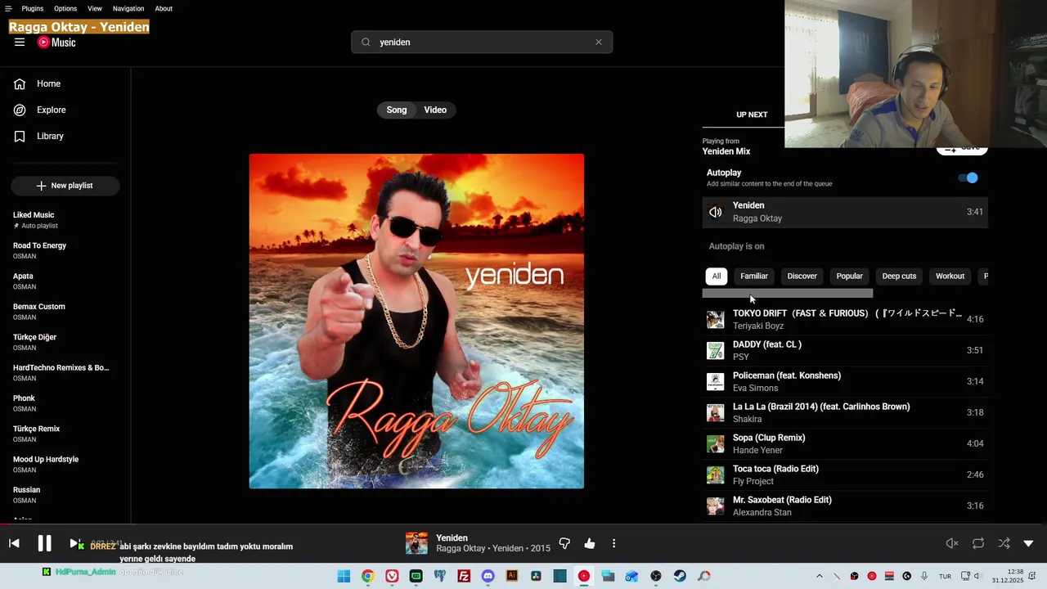
Task: Dislike the song with thumbs down
Action: point(564,543)
